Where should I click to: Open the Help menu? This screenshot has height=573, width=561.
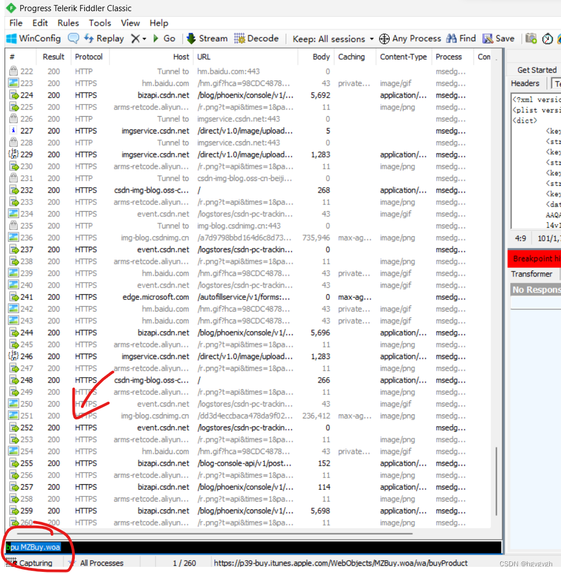tap(159, 23)
